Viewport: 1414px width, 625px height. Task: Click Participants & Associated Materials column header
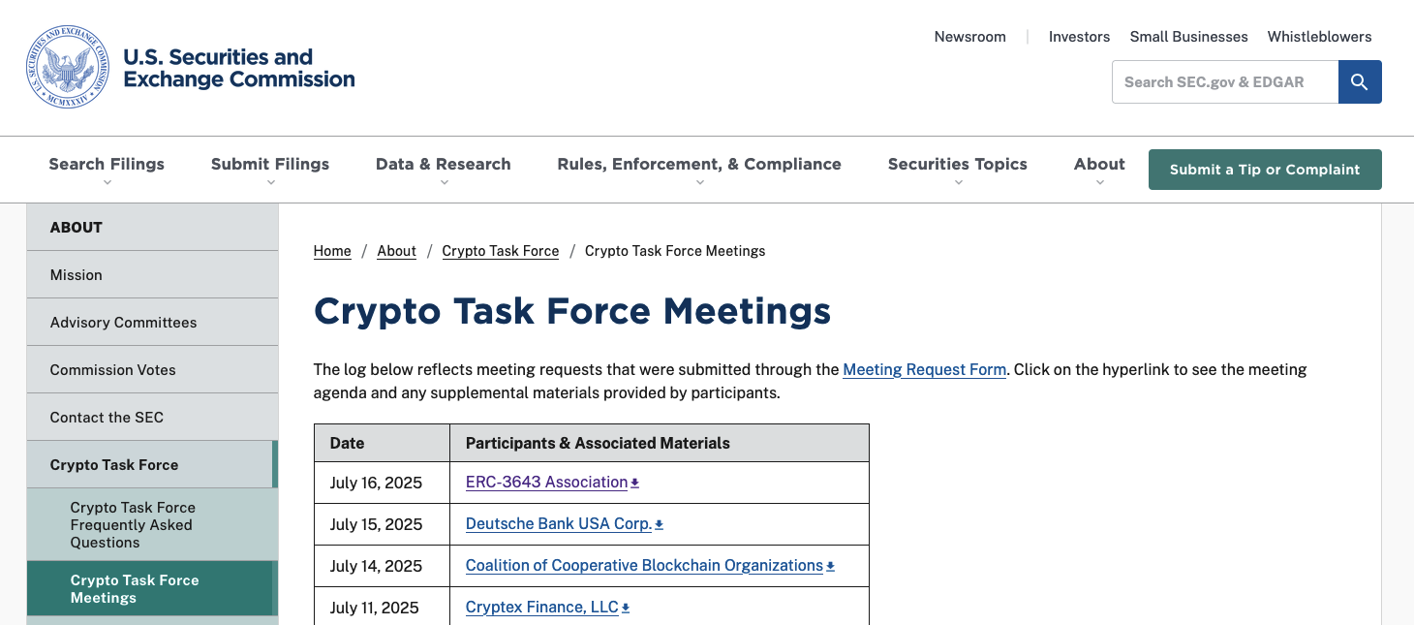click(x=660, y=443)
